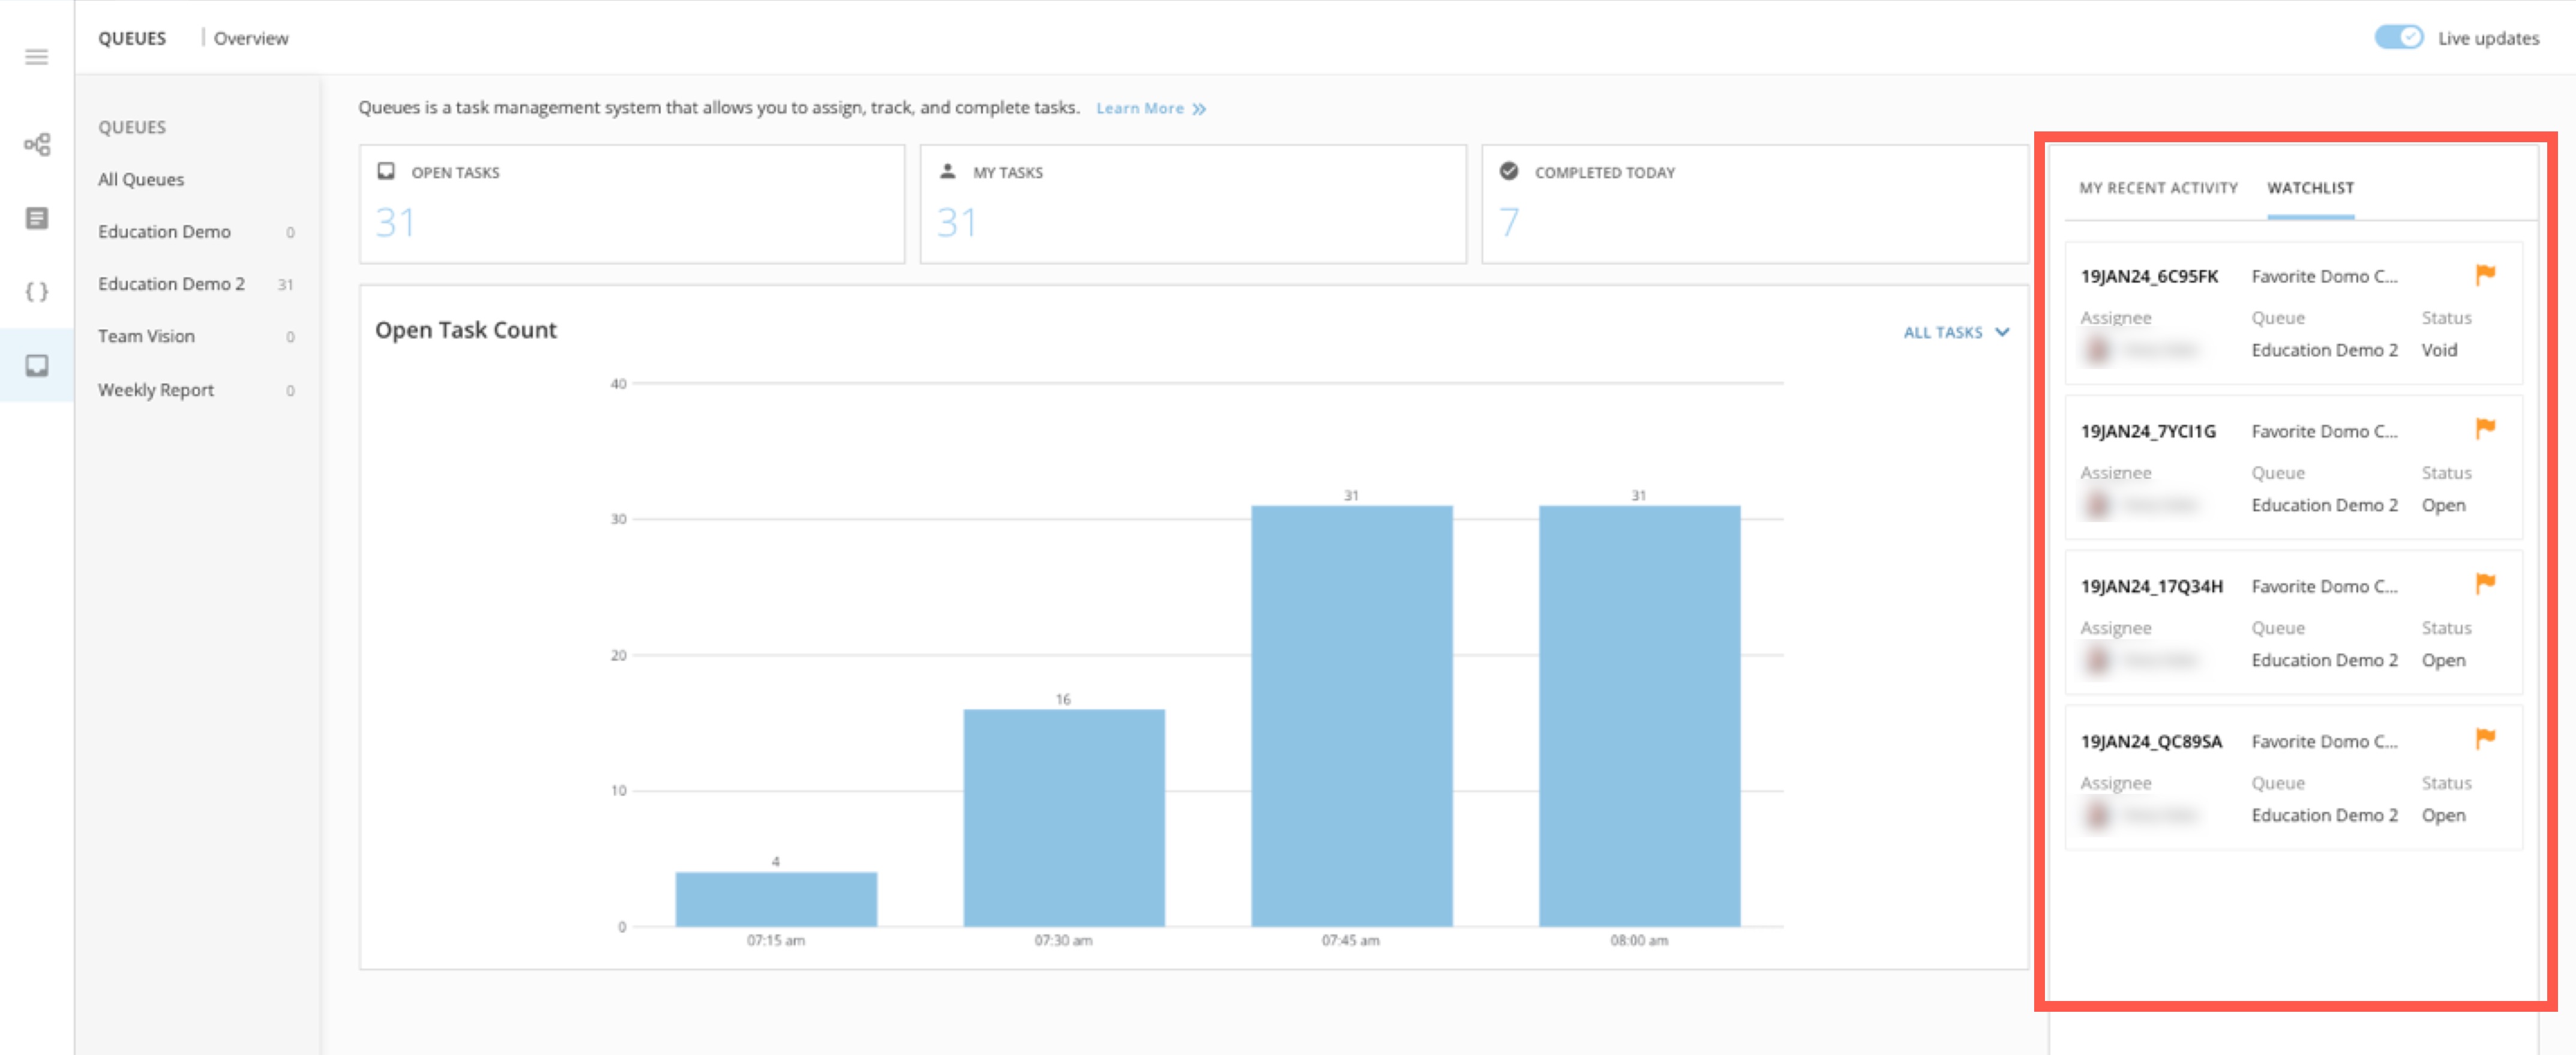Turn off the Live updates switch
Image resolution: width=2576 pixels, height=1055 pixels.
coord(2398,37)
